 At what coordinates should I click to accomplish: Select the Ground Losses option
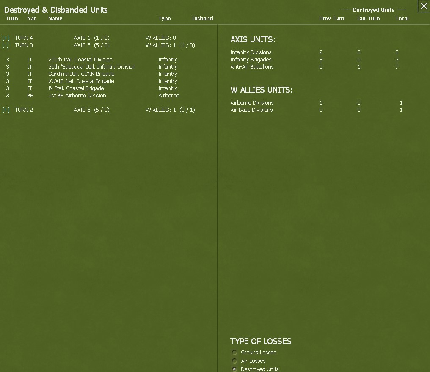click(234, 352)
